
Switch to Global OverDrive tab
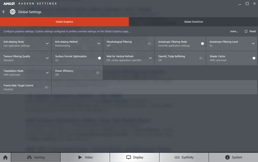193,22
